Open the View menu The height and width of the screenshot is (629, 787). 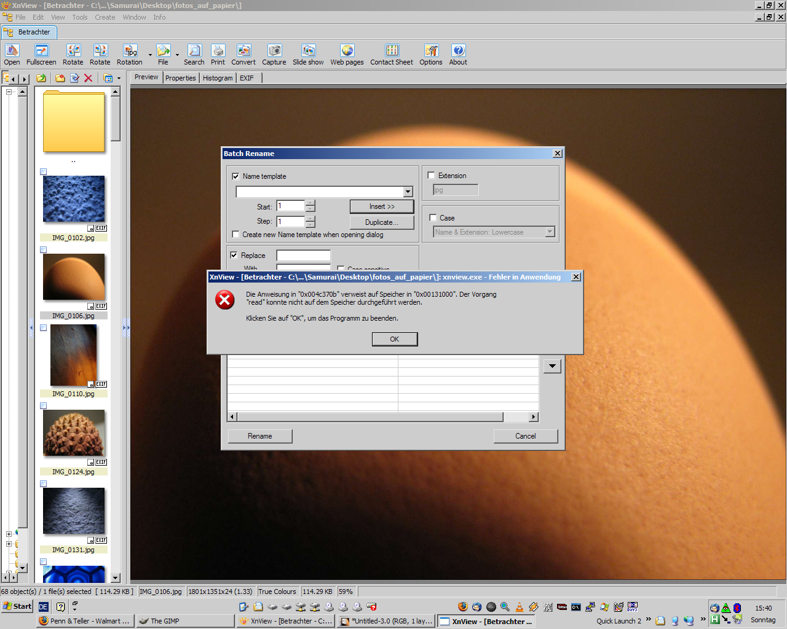(58, 17)
